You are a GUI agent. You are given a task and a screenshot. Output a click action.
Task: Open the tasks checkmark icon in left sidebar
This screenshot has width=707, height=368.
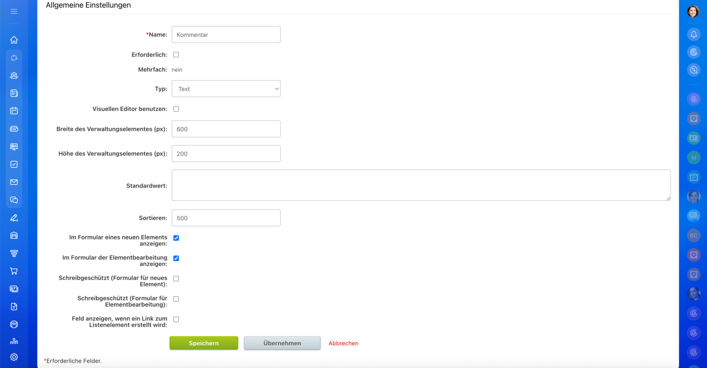pos(14,164)
